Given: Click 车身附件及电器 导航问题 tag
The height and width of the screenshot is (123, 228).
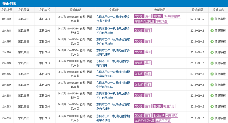Looking at the screenshot, I should [151, 22].
